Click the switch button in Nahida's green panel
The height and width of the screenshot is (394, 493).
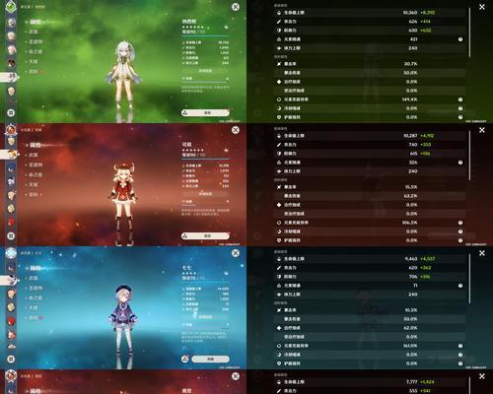[x=205, y=112]
